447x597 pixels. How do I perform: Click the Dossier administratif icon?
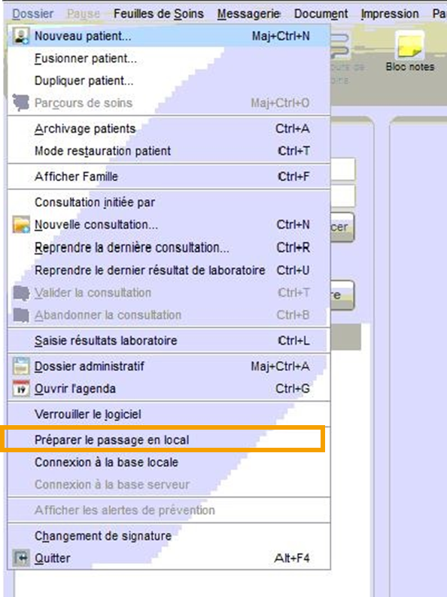click(x=21, y=366)
